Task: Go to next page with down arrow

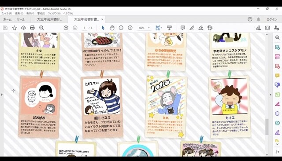Action: click(75, 28)
